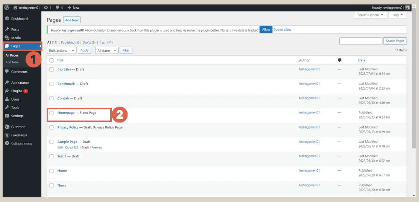Image resolution: width=419 pixels, height=202 pixels.
Task: Visit site testingemen01 home icon
Action: pyautogui.click(x=15, y=8)
